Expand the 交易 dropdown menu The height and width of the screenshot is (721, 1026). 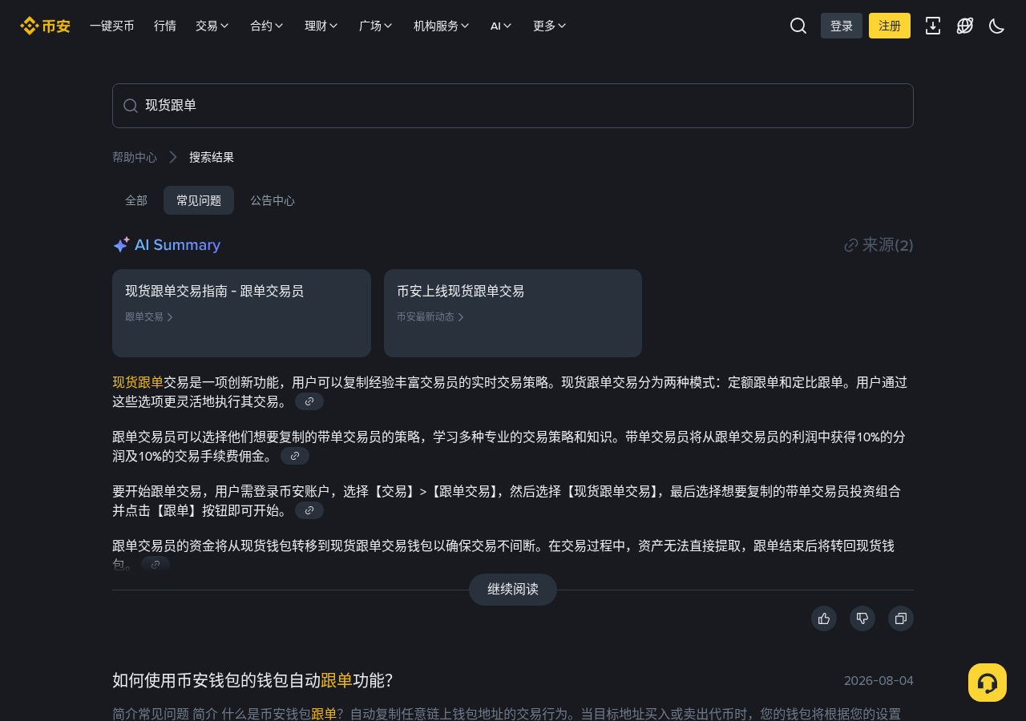coord(212,26)
